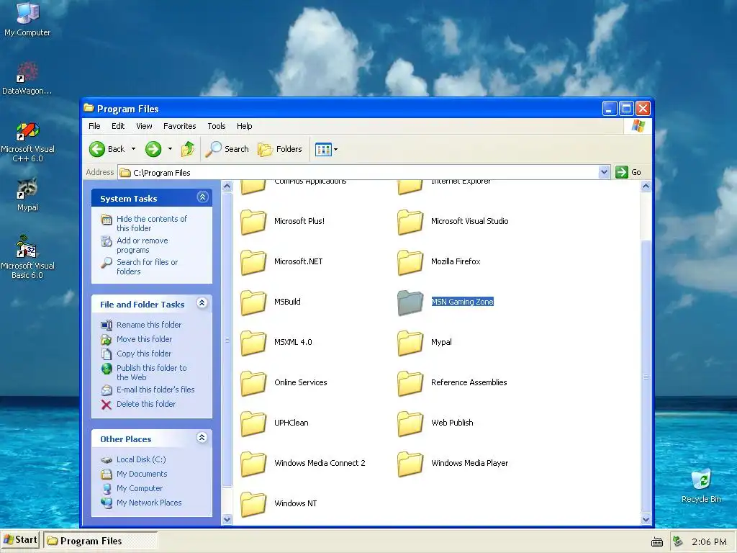The width and height of the screenshot is (737, 553).
Task: Click the Start button
Action: coord(21,540)
